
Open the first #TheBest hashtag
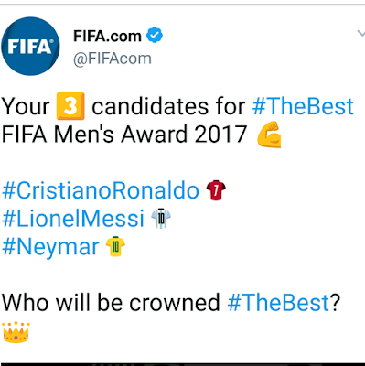[x=303, y=106]
